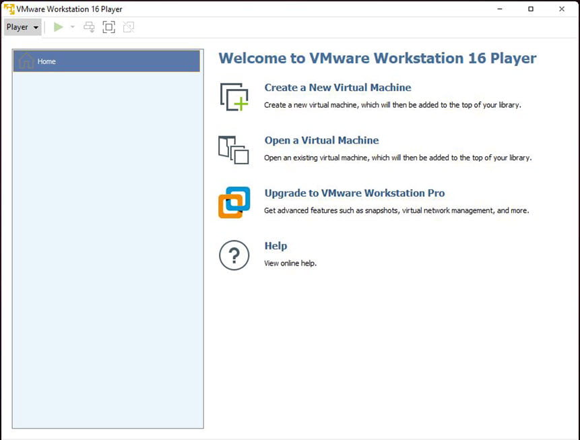Open a Virtual Machine link
This screenshot has height=440, width=580.
coord(321,140)
